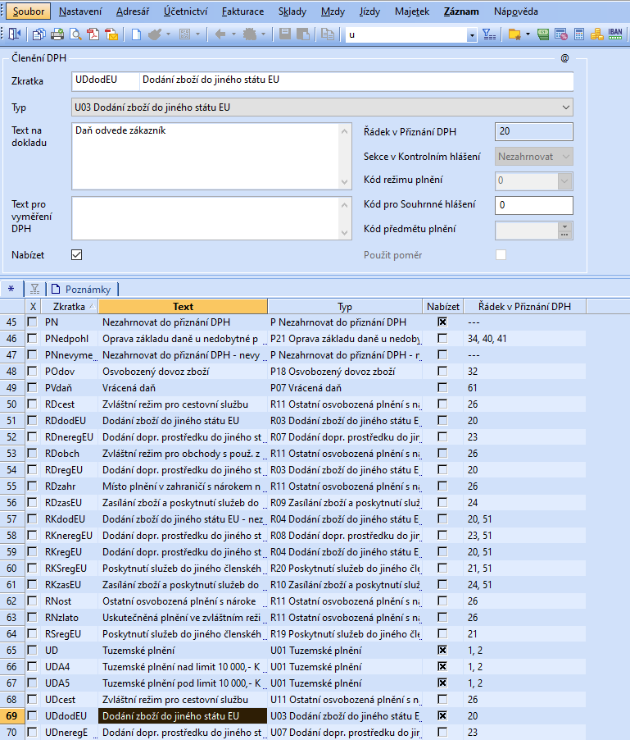Click the Text pro vyměření DPH textarea

211,218
